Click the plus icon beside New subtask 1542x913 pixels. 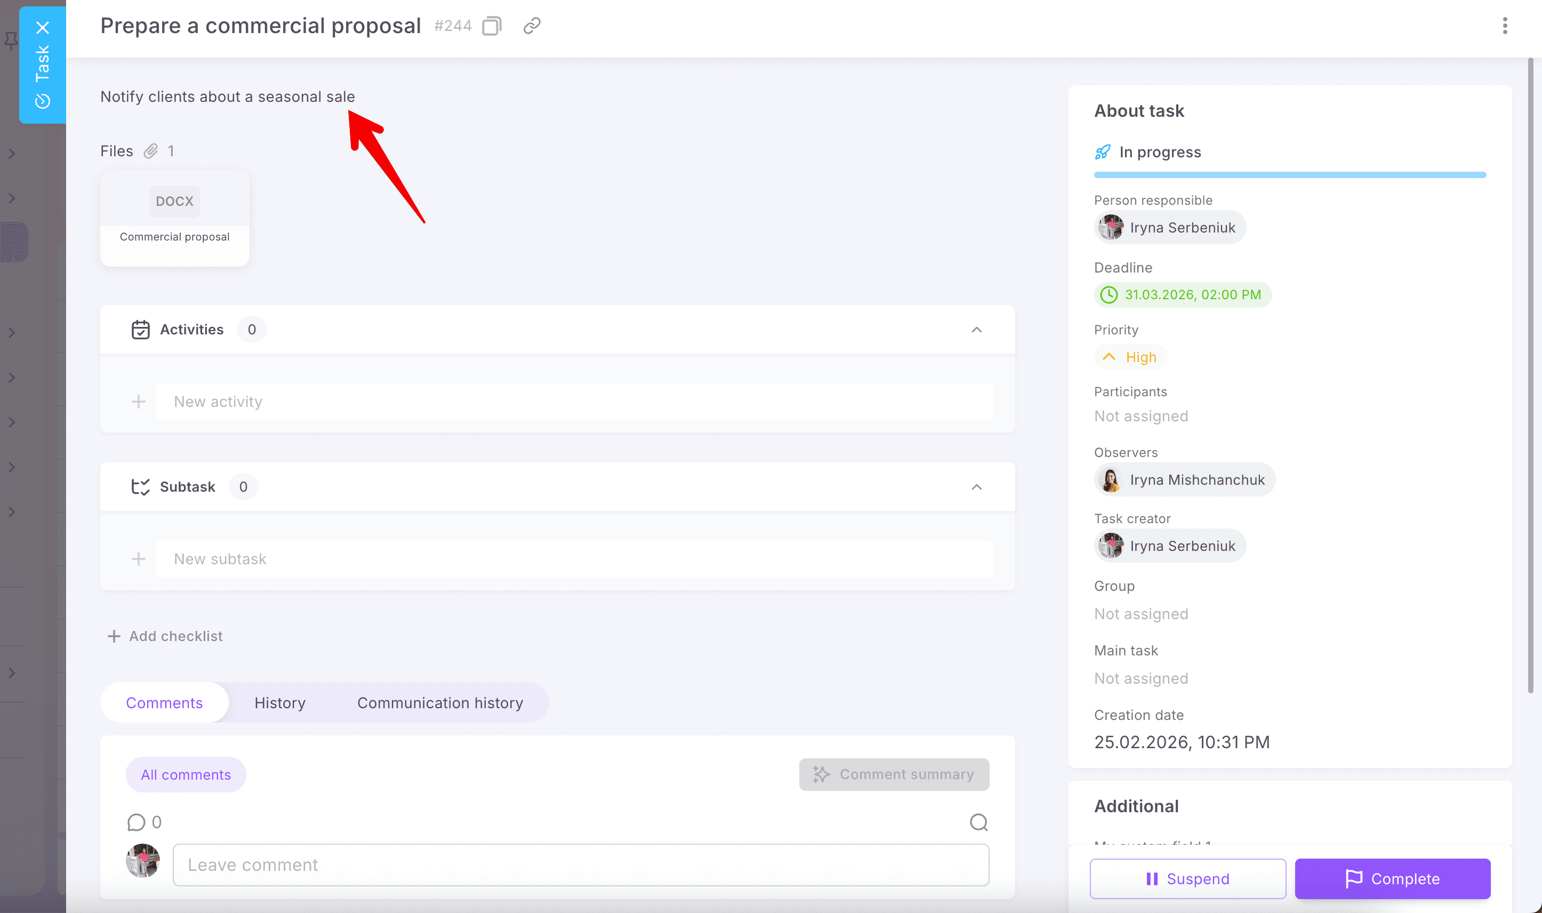coord(139,559)
